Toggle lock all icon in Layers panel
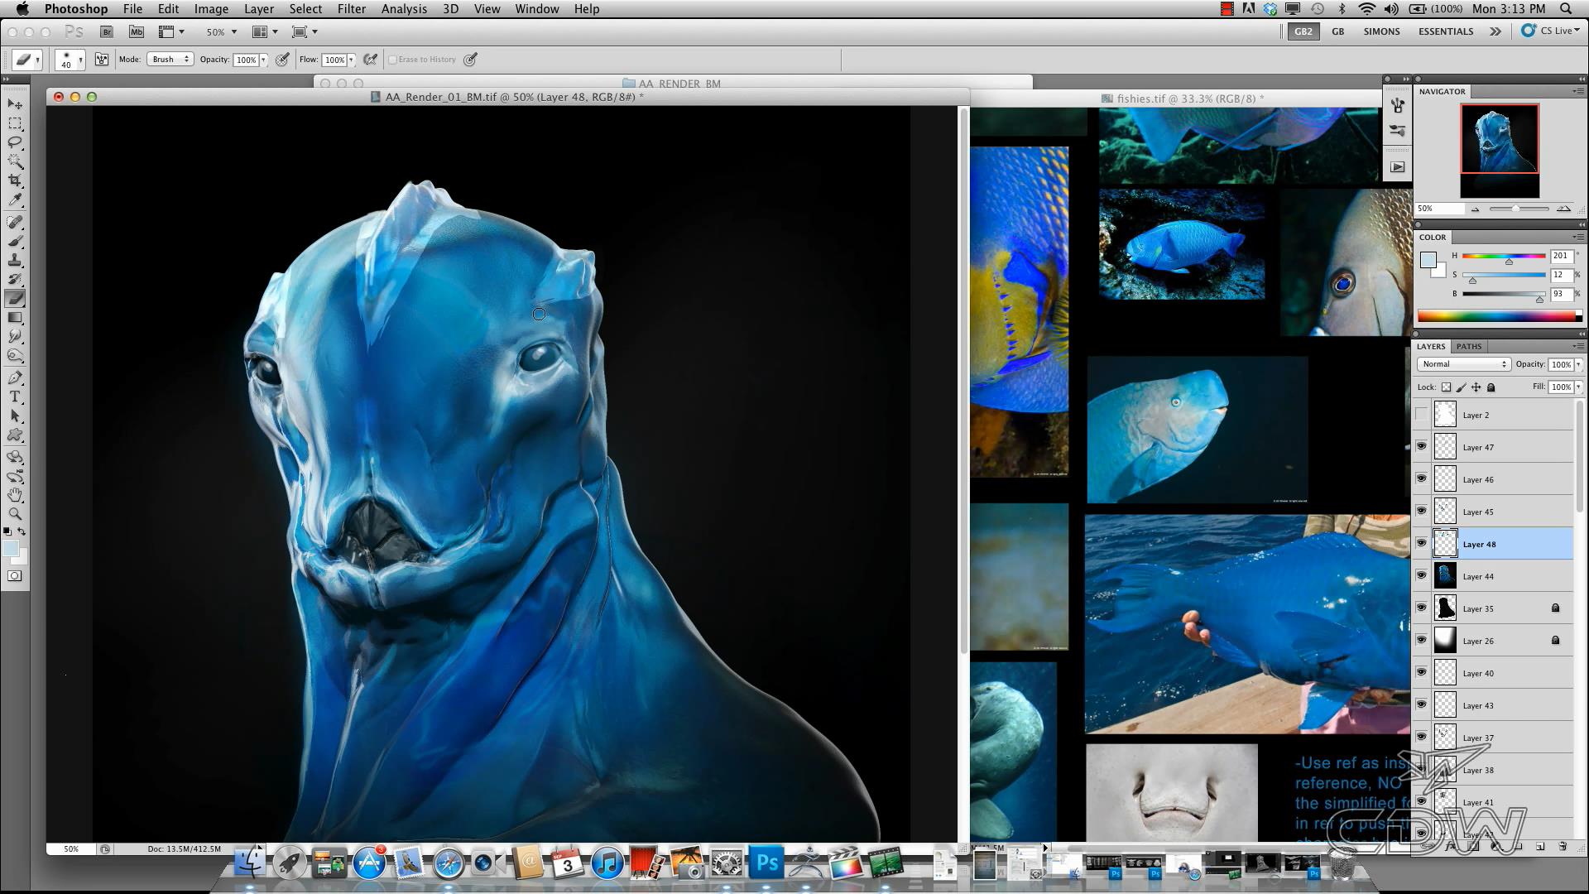The width and height of the screenshot is (1589, 894). (x=1491, y=387)
